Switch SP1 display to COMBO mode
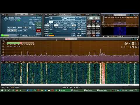 (17, 87)
